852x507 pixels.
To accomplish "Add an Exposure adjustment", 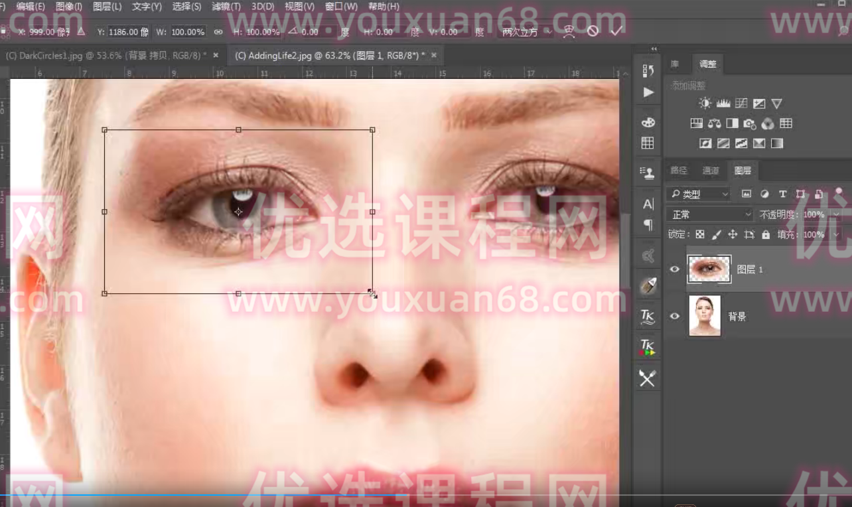I will 759,104.
